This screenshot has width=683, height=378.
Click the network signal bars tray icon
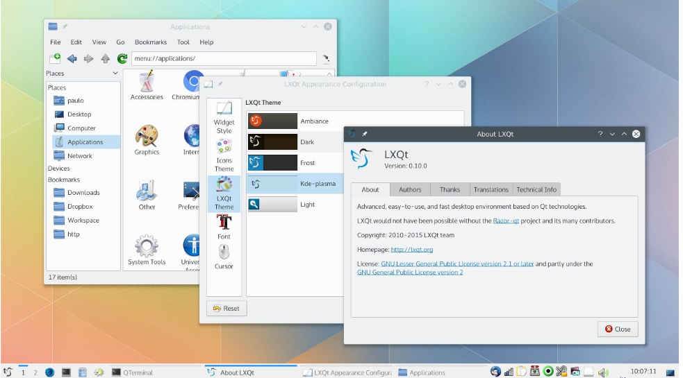509,372
